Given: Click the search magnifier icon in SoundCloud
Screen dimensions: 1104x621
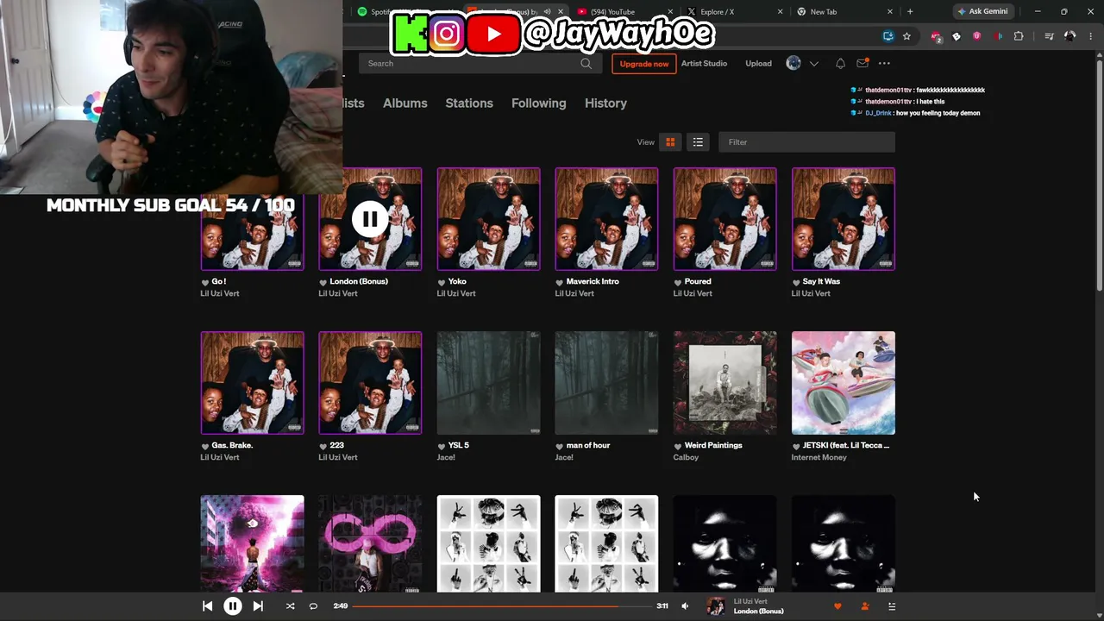Looking at the screenshot, I should (586, 63).
